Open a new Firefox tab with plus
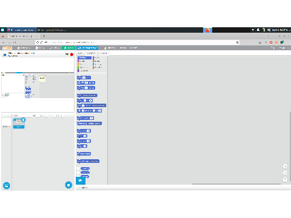 (x=44, y=36)
